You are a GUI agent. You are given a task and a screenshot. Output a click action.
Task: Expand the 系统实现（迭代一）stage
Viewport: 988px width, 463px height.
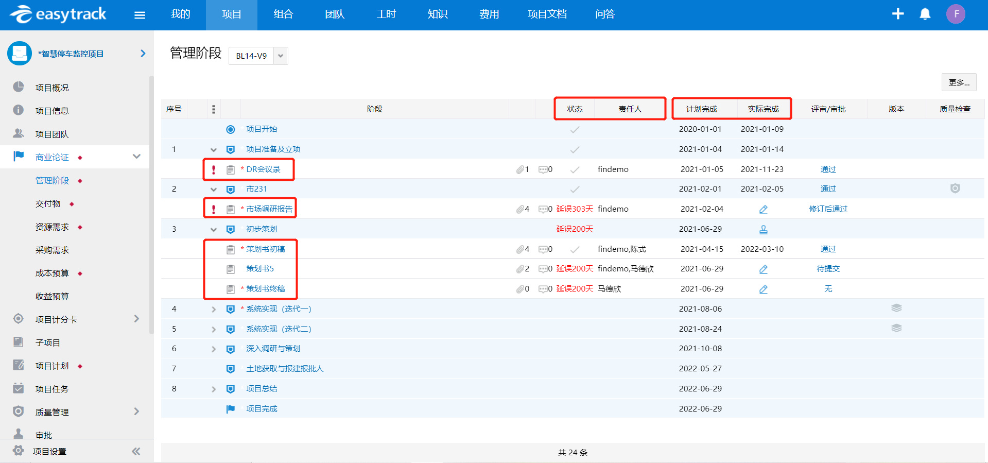click(214, 310)
